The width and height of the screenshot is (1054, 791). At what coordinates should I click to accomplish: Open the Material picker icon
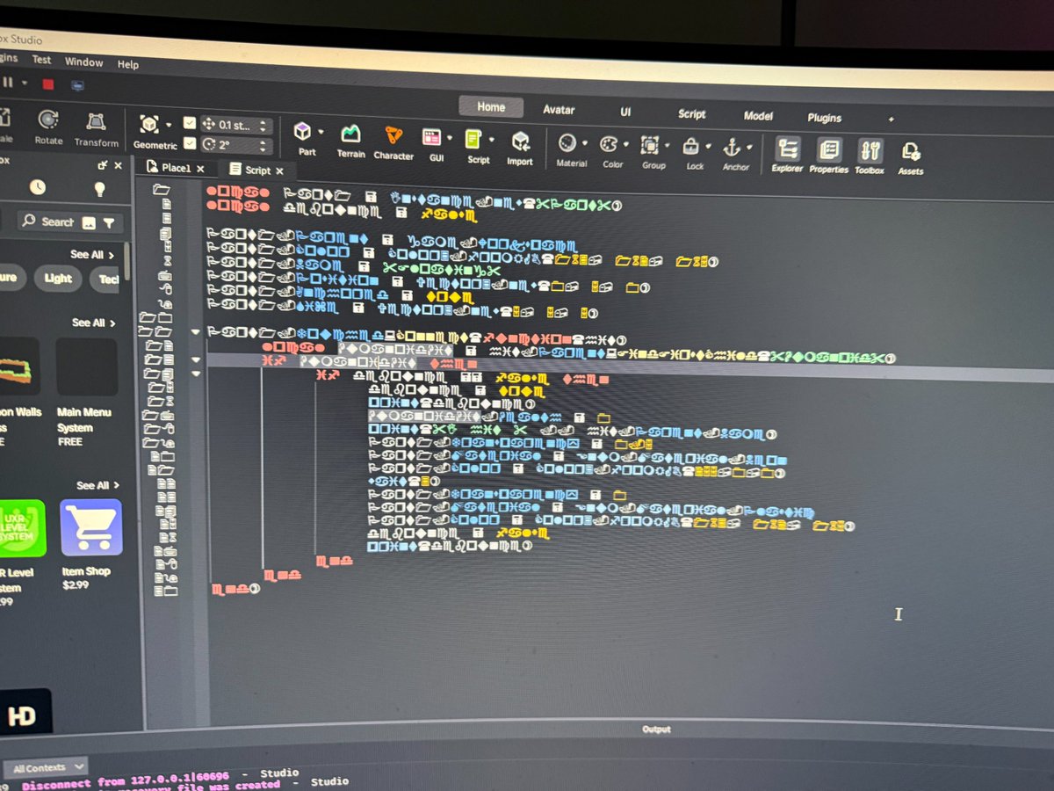pos(567,143)
